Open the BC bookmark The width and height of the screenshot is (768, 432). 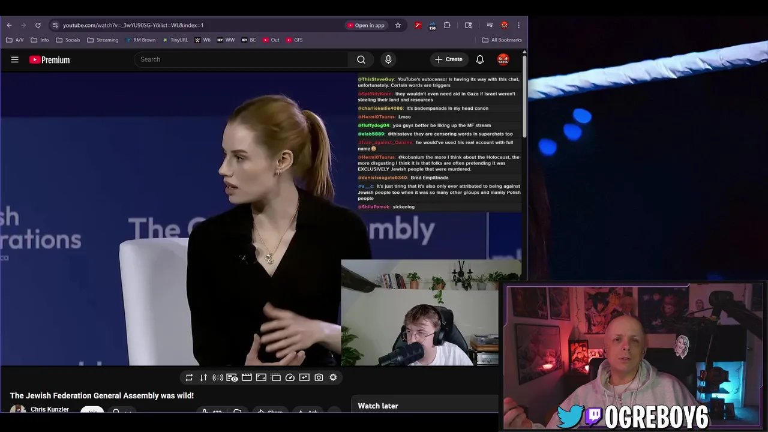[x=248, y=40]
